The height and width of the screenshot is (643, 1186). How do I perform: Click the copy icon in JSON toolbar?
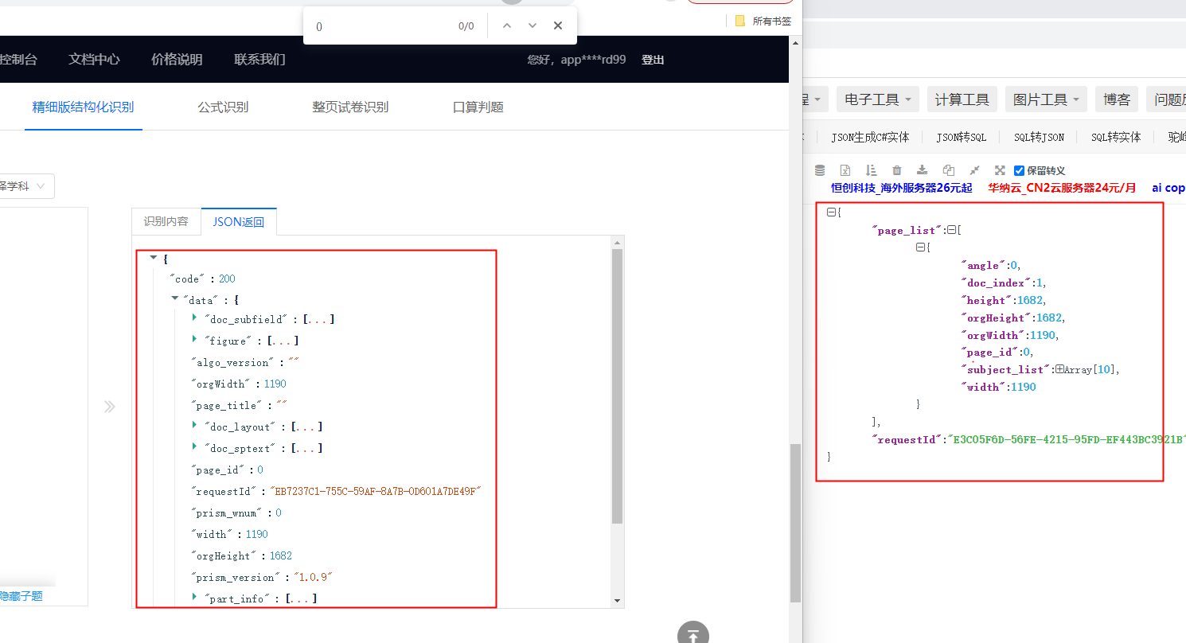[948, 170]
